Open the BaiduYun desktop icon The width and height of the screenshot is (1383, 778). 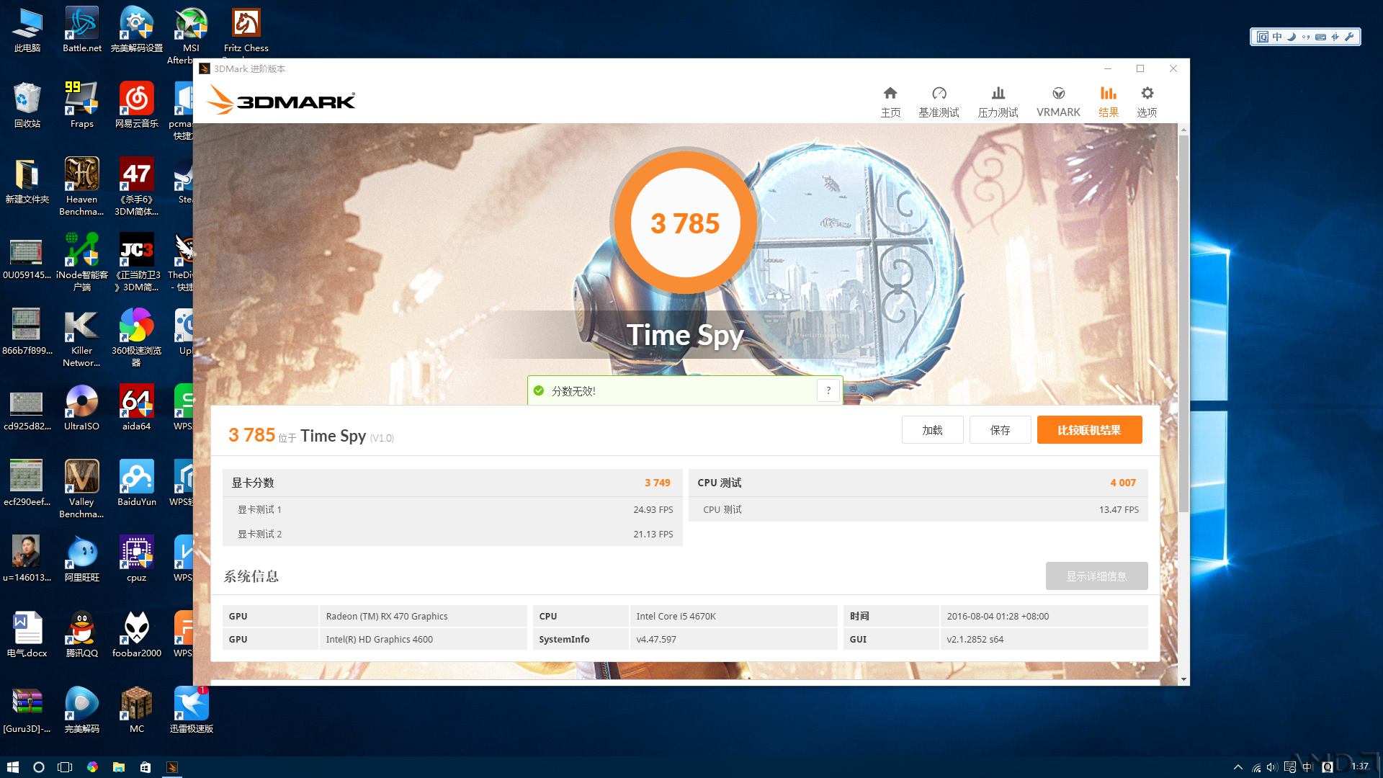137,484
